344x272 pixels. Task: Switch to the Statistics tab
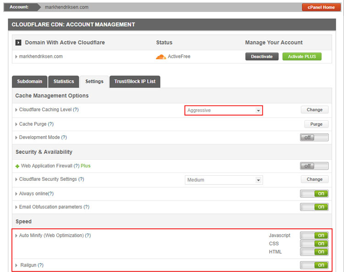pos(64,82)
